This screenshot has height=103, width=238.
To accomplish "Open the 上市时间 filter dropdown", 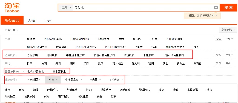I will 34,80.
